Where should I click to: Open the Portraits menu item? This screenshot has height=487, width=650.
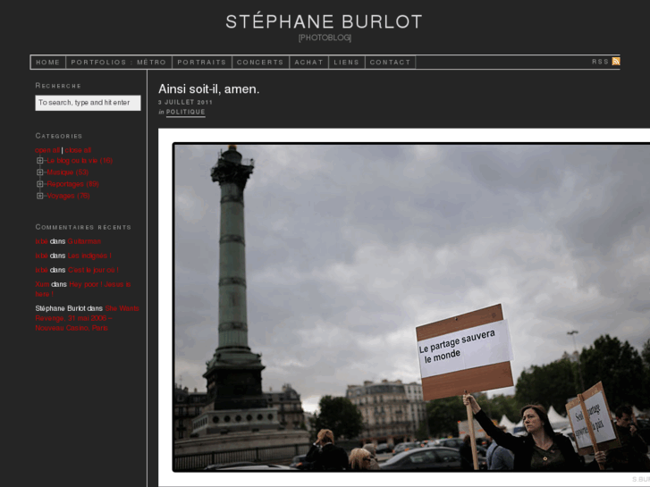click(202, 63)
